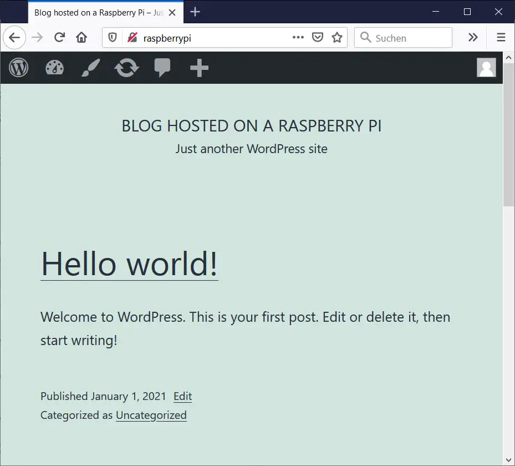
Task: Open Customize via the paintbrush icon
Action: (x=90, y=68)
